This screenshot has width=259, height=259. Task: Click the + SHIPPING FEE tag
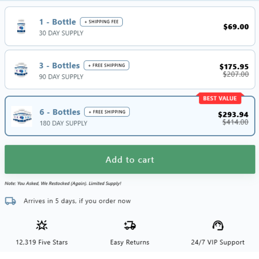click(101, 22)
